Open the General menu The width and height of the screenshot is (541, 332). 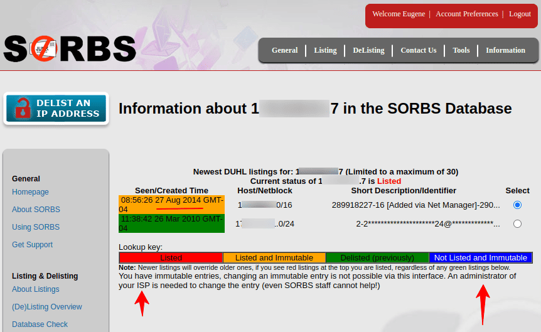(285, 50)
